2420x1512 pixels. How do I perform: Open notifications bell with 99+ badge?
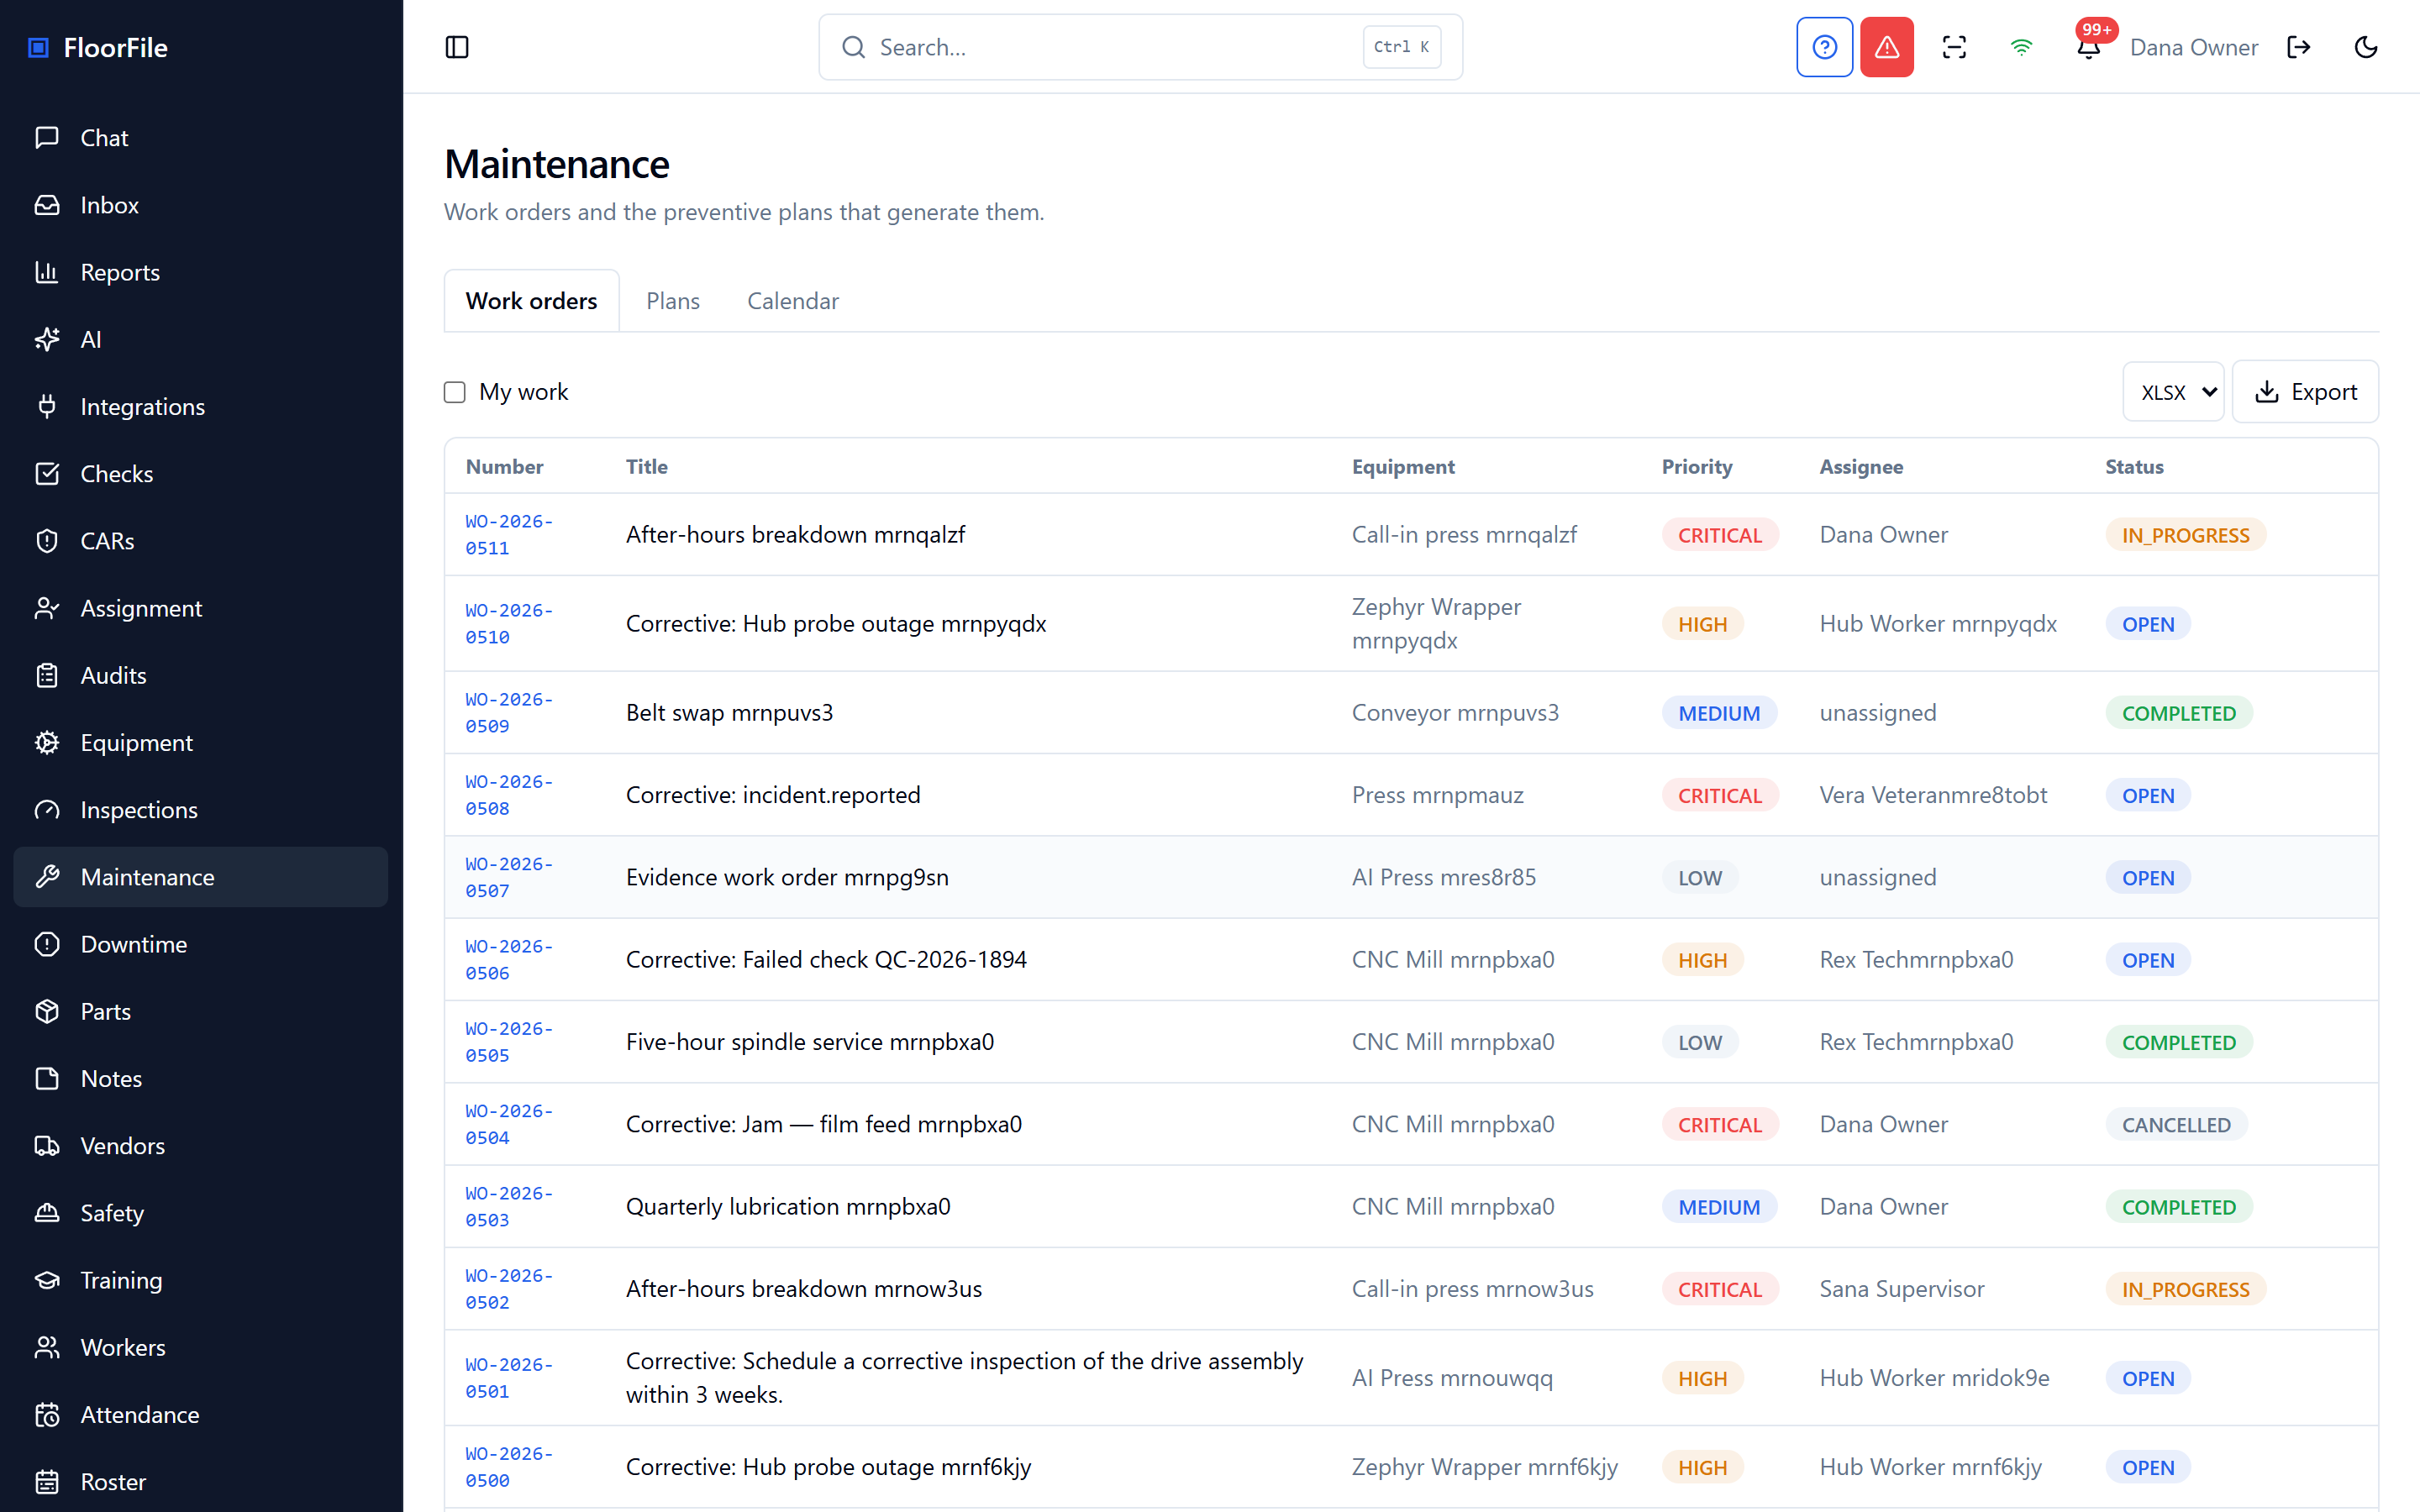point(2089,47)
